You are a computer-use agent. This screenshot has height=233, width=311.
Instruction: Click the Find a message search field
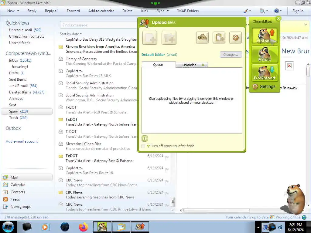click(99, 25)
